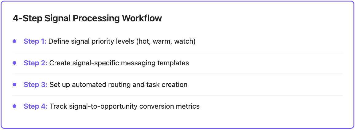Select the purple "Step 4:" label

tap(36, 106)
